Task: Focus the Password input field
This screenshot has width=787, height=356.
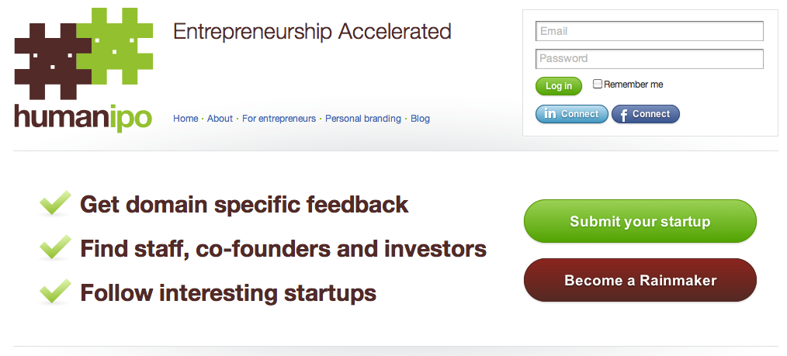Action: click(x=650, y=59)
